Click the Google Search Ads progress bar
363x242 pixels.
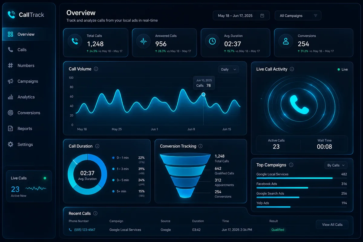(x=302, y=197)
